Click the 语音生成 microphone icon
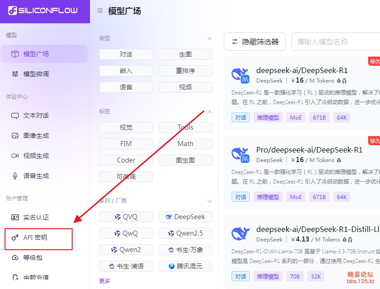This screenshot has height=289, width=380. click(15, 176)
